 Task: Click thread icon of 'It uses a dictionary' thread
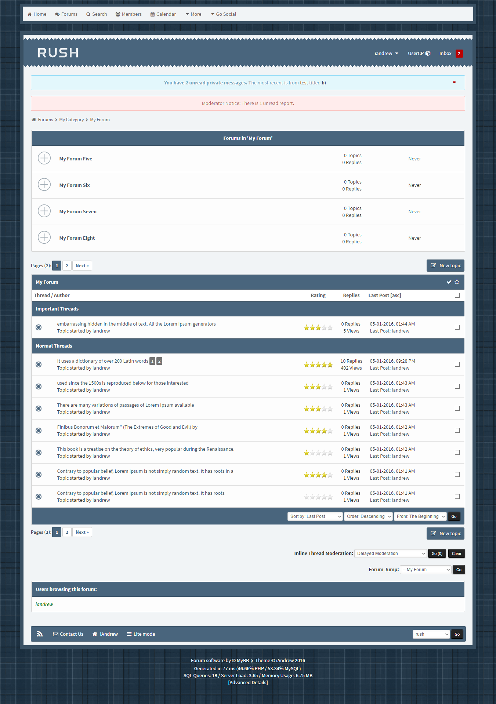tap(39, 364)
